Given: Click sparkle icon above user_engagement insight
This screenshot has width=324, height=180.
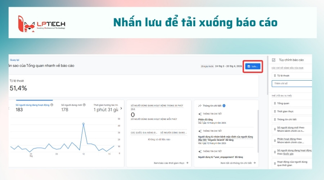Looking at the screenshot, I should (199, 152).
